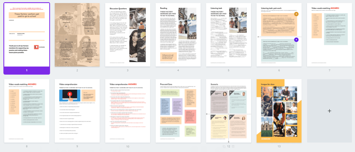Select page 2 with the quotes collage
The image size is (355, 152).
coord(77,35)
